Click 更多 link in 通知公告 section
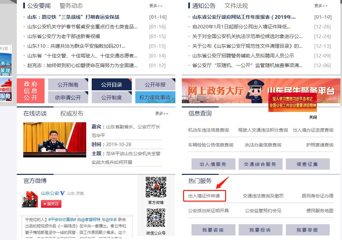Image resolution: width=342 pixels, height=240 pixels. (321, 6)
